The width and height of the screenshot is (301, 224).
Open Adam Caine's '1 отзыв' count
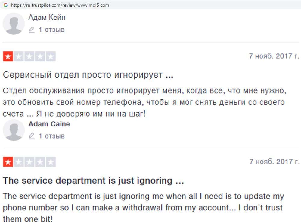[51, 136]
